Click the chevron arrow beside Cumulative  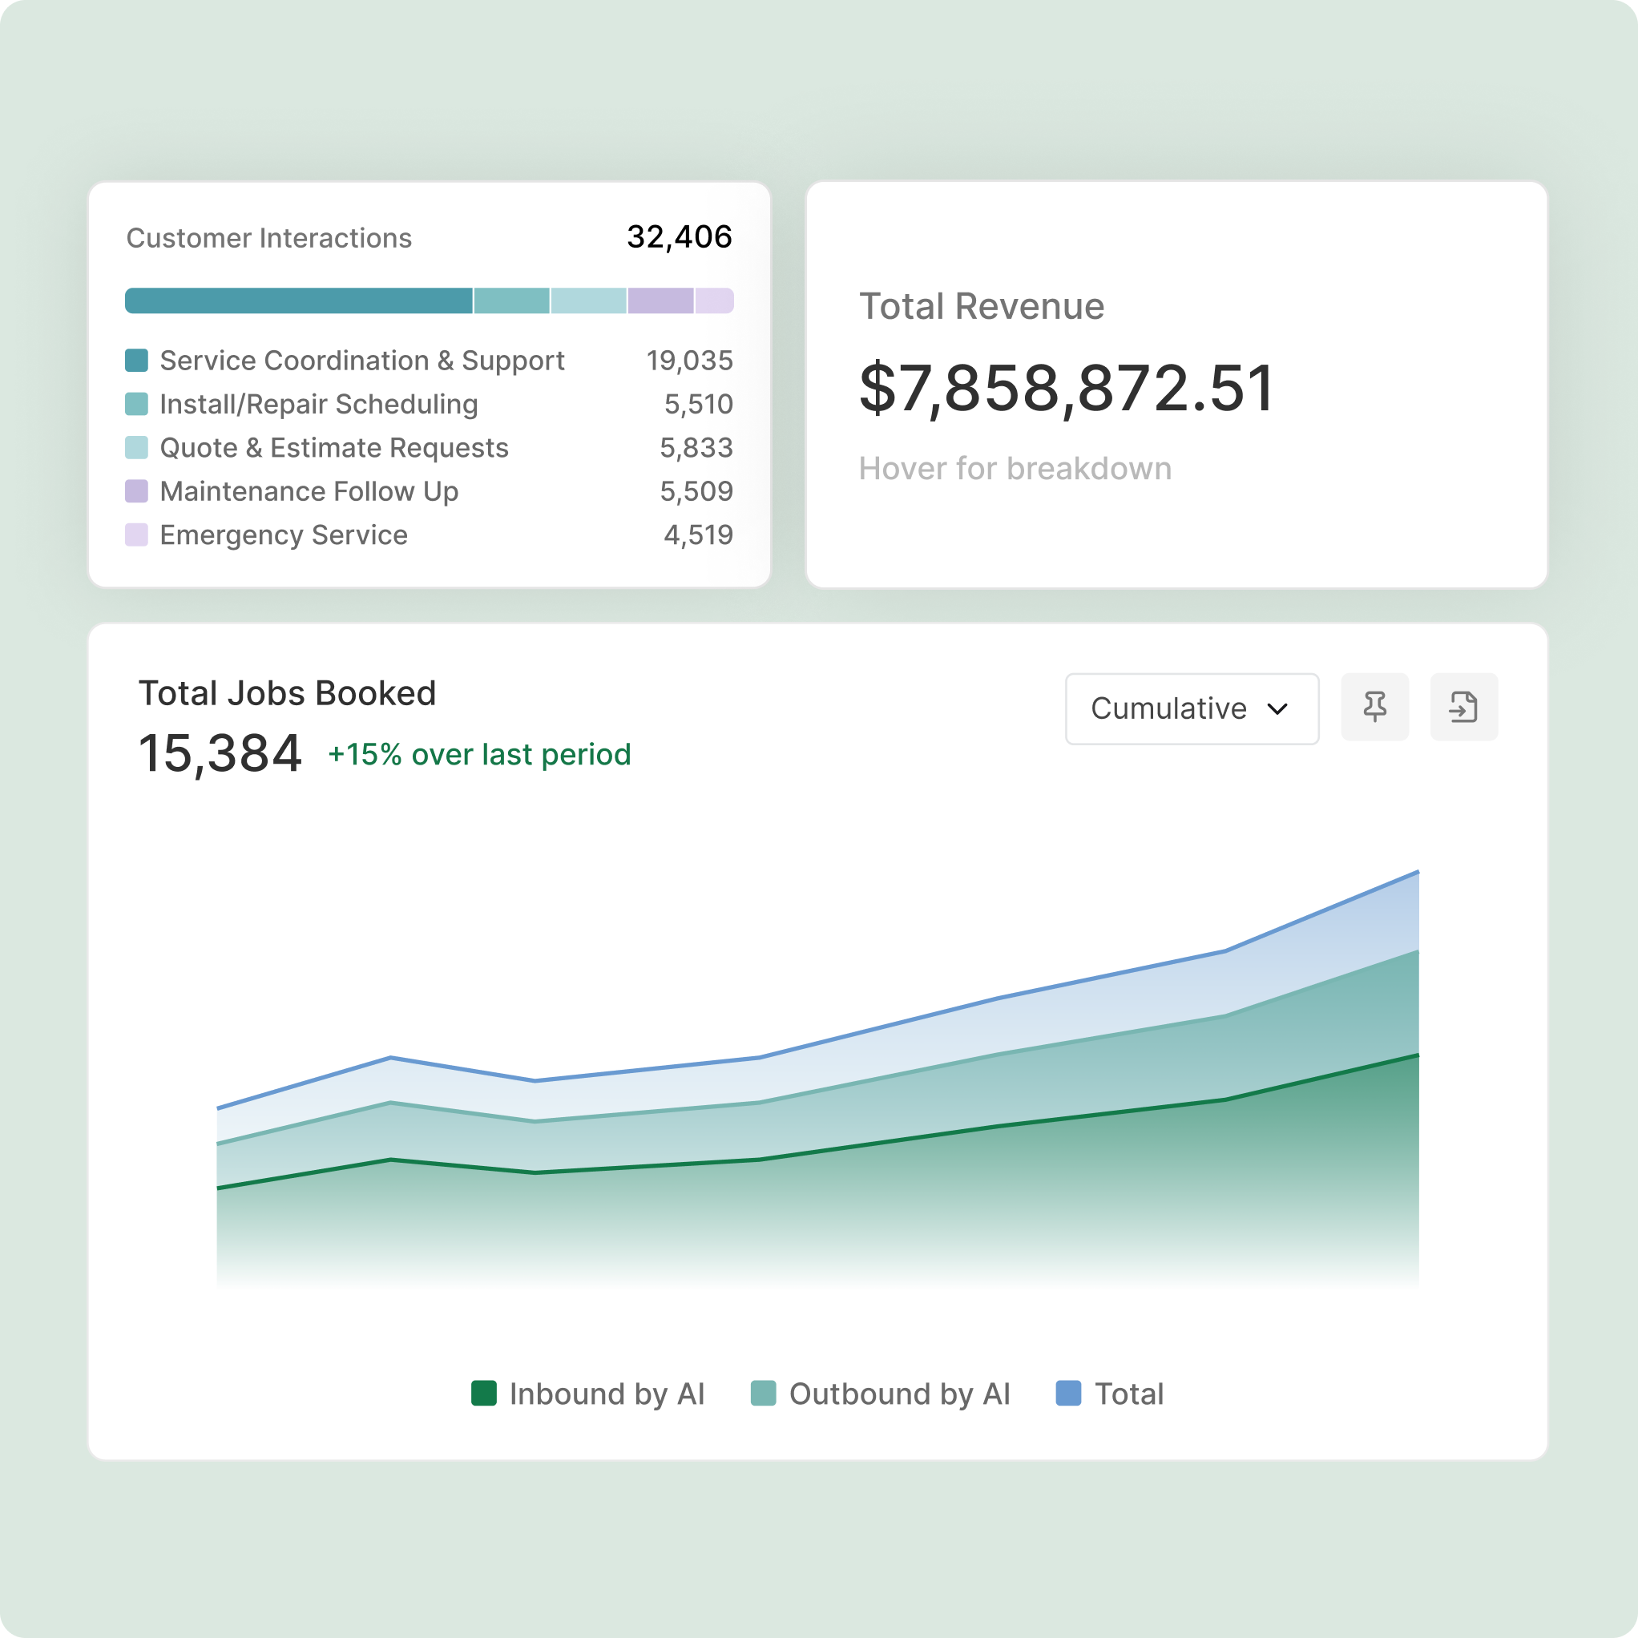point(1277,708)
